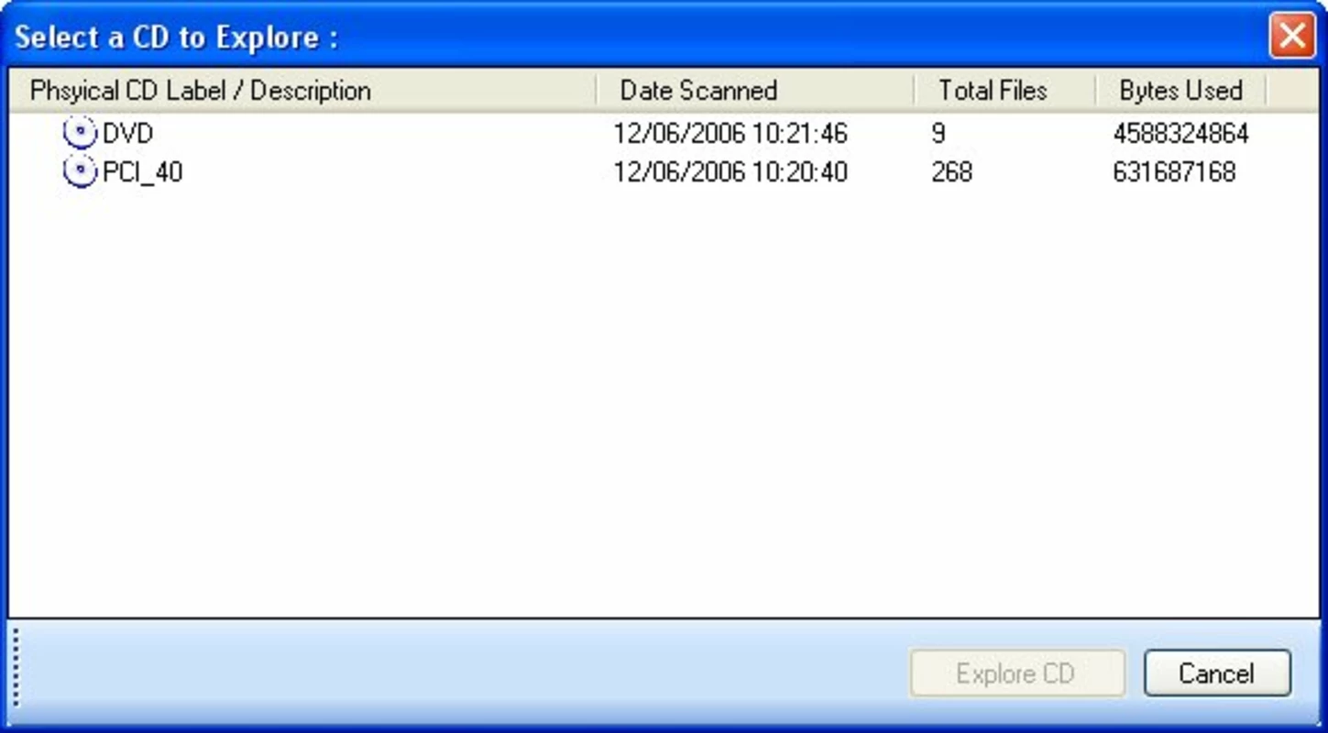
Task: Cancel the CD selection dialog
Action: (x=1217, y=673)
